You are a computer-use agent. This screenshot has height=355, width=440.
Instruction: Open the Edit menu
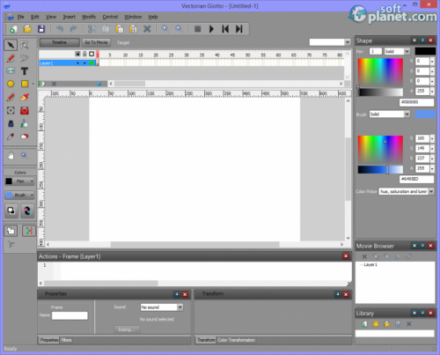[x=35, y=17]
